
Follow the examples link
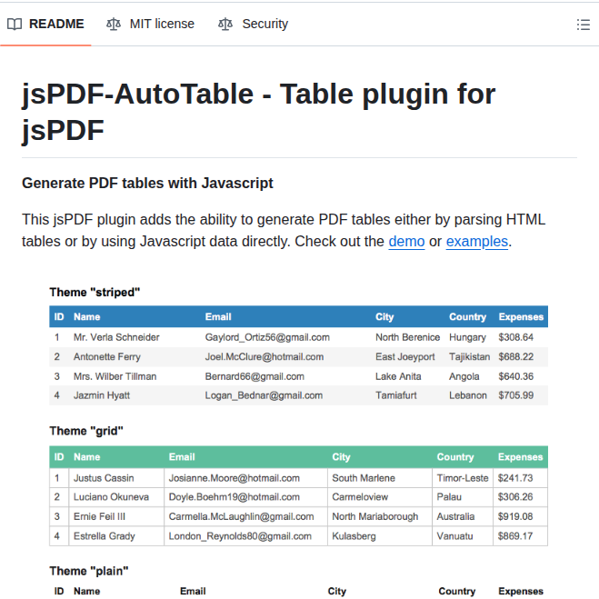[477, 242]
